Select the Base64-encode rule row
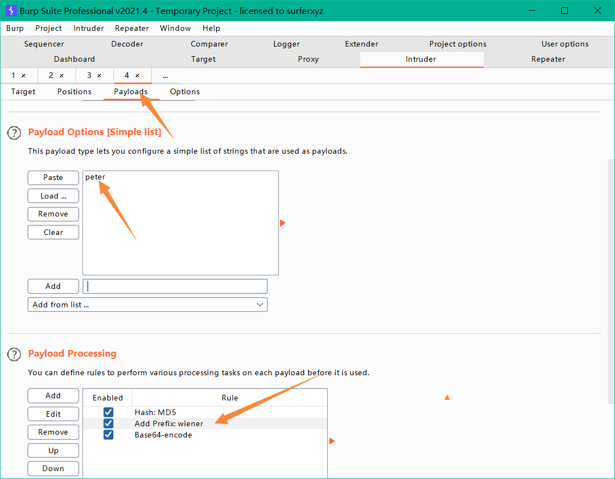The height and width of the screenshot is (479, 615). tap(205, 435)
